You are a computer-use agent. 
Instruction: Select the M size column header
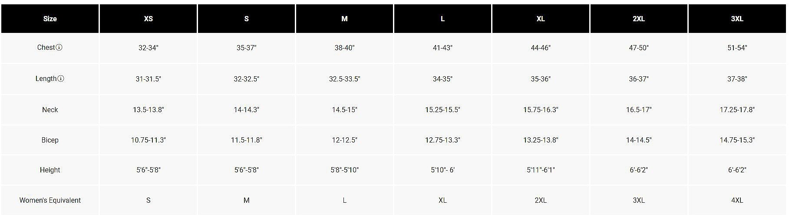344,19
